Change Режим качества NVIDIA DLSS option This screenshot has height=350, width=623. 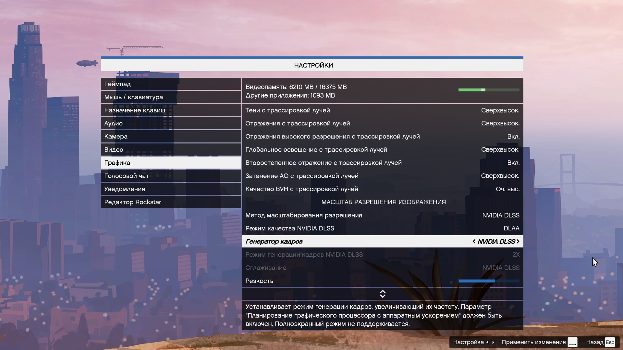pos(511,228)
